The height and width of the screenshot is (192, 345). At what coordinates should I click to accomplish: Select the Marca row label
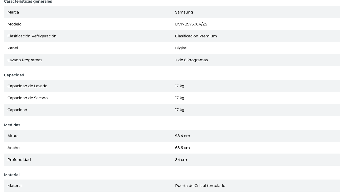pyautogui.click(x=13, y=12)
